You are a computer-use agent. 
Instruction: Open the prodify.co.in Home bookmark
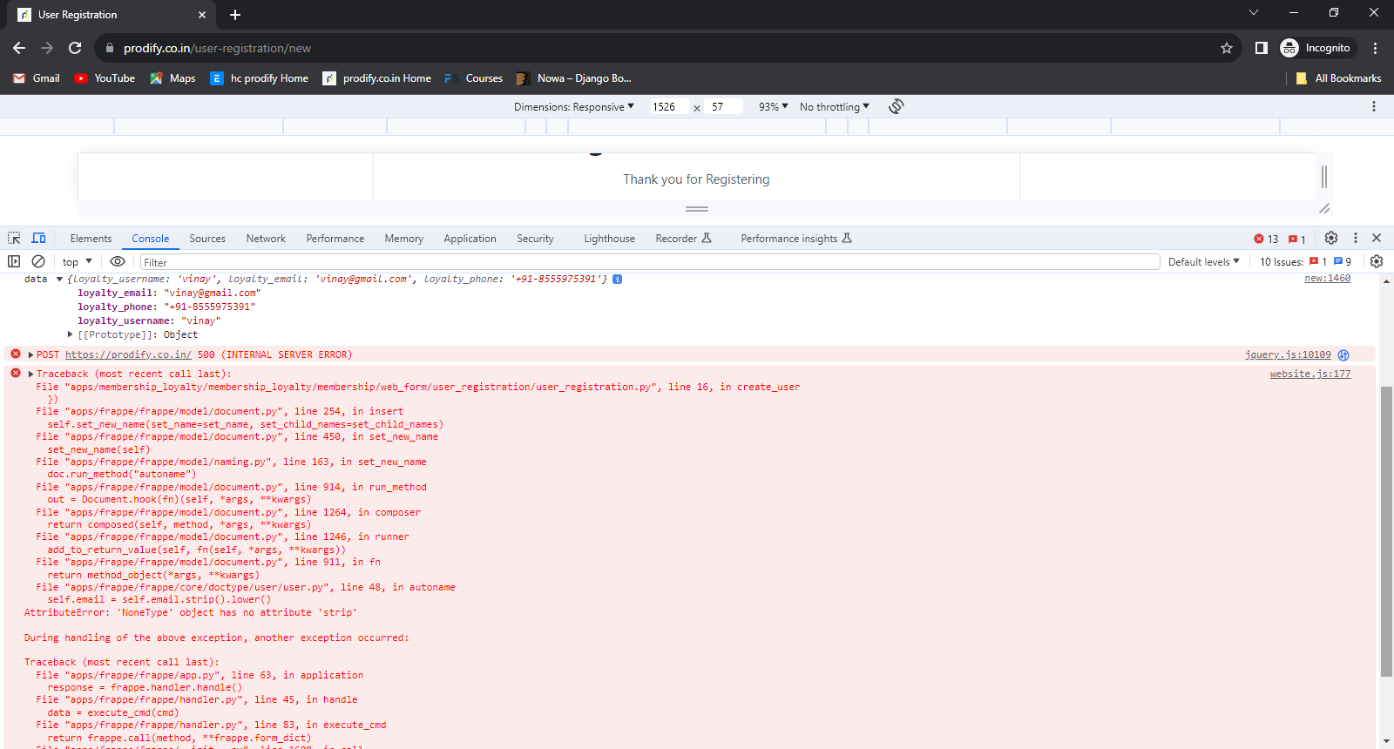[x=377, y=78]
